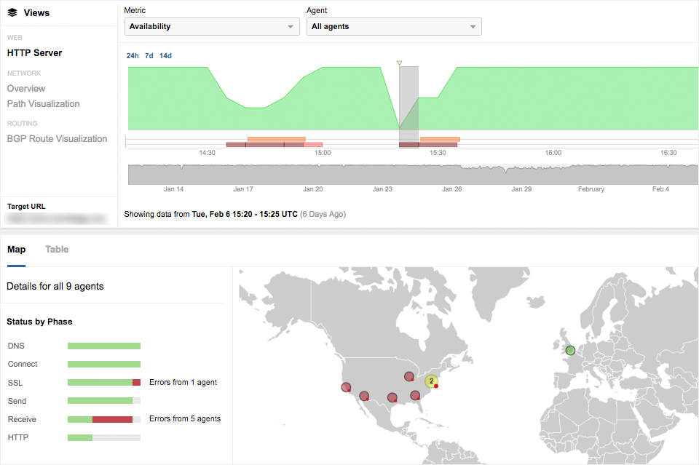Set time range to 24h
Screen dimensions: 699x465
click(133, 56)
